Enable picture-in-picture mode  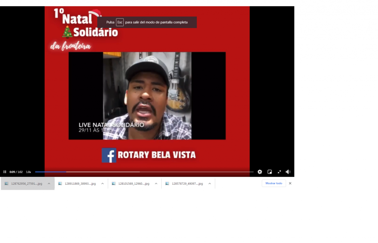pos(269,172)
